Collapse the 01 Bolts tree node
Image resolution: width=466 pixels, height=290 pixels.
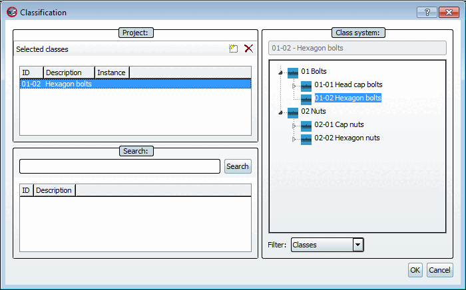point(280,72)
